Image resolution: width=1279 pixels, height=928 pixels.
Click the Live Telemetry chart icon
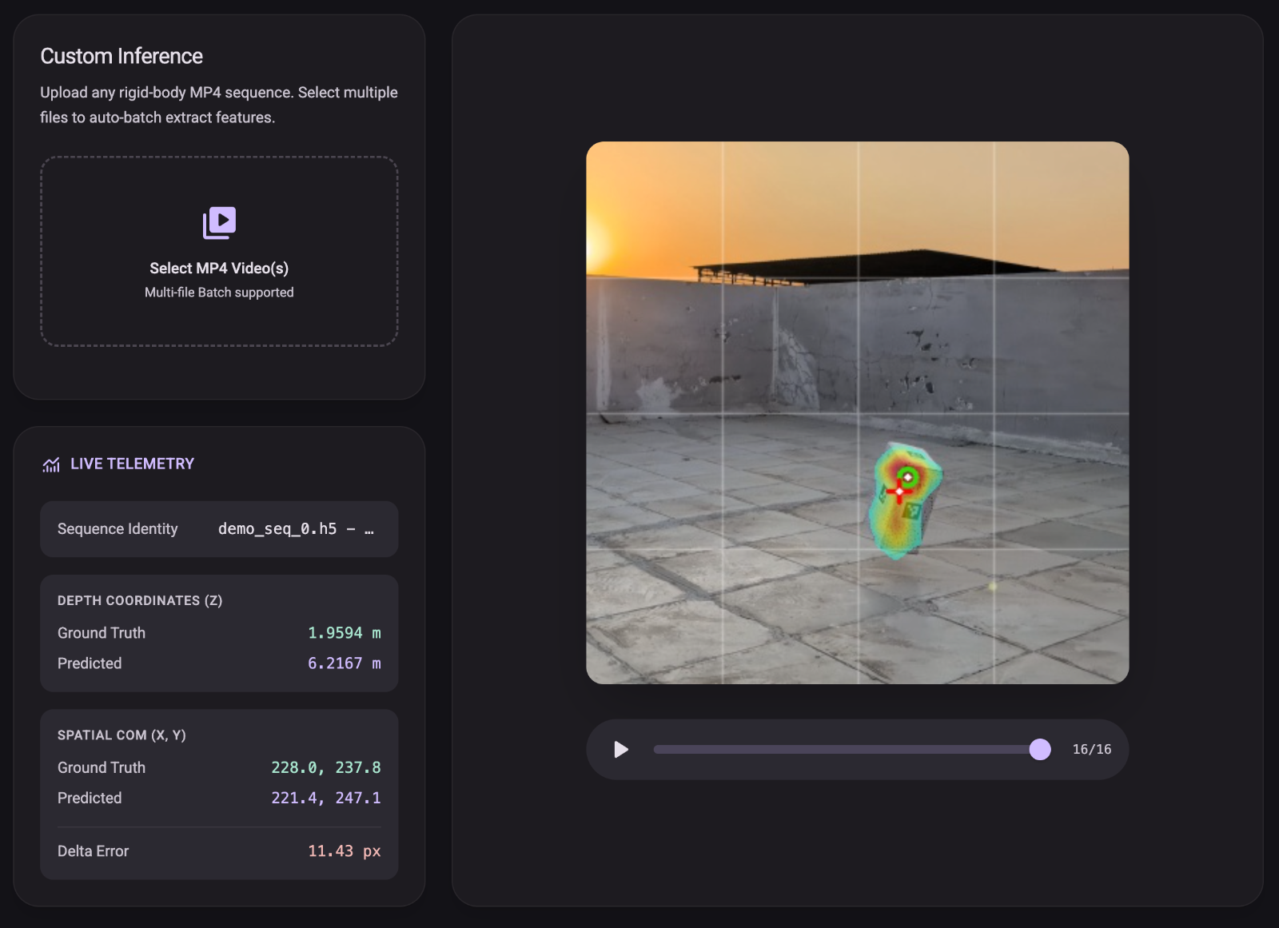click(51, 464)
